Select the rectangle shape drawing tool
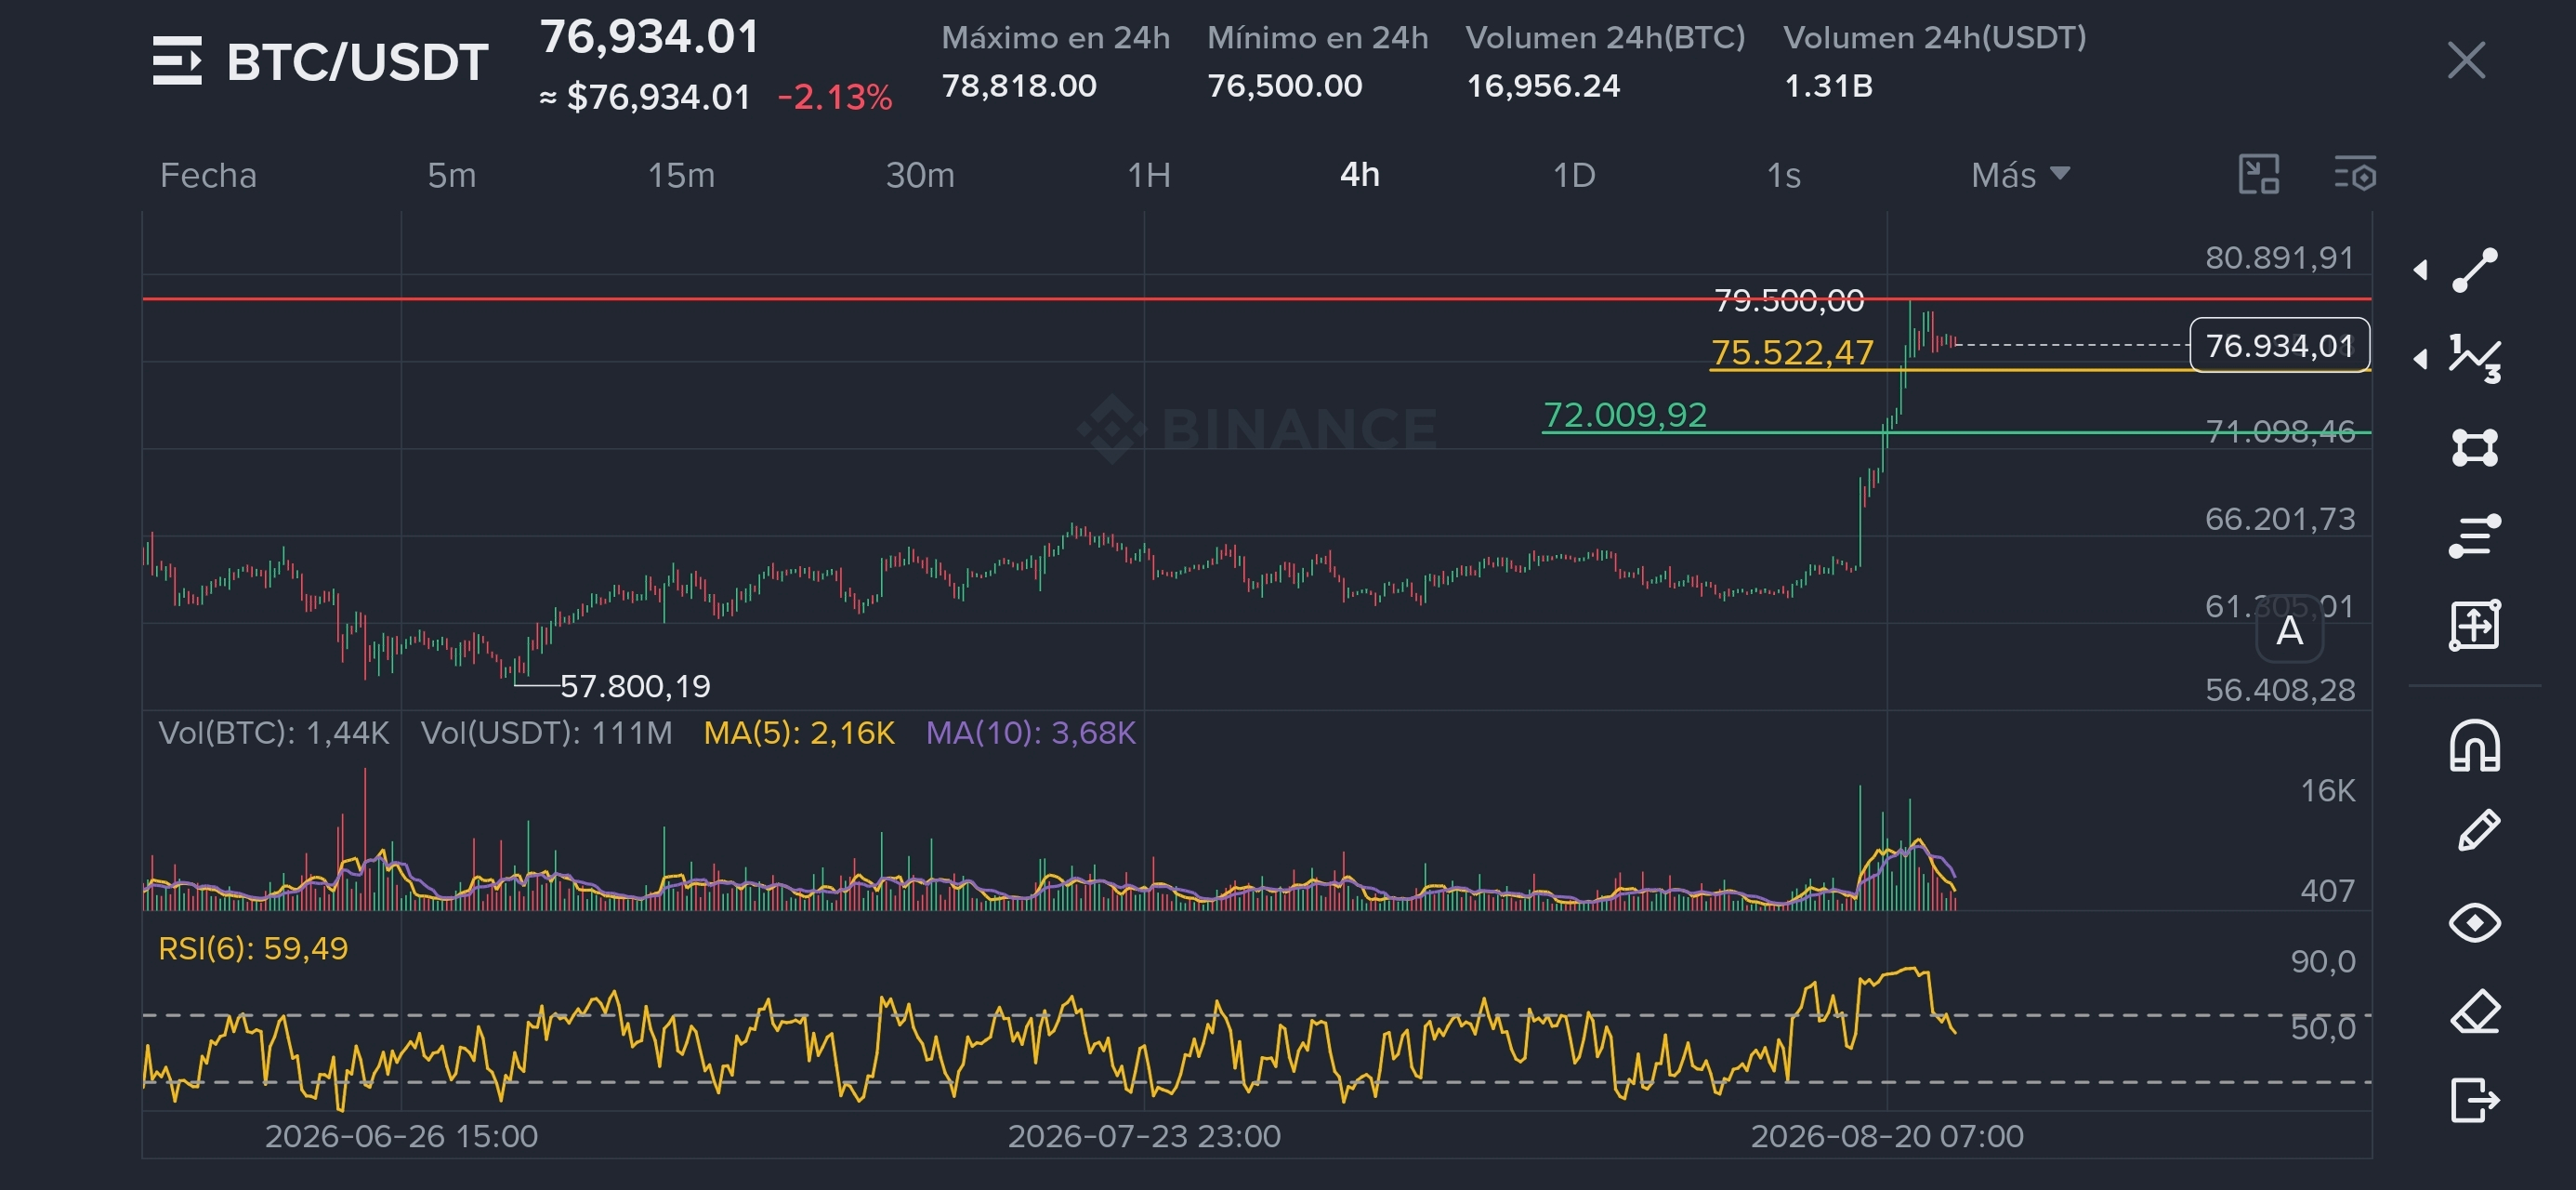This screenshot has width=2576, height=1190. [x=2475, y=447]
